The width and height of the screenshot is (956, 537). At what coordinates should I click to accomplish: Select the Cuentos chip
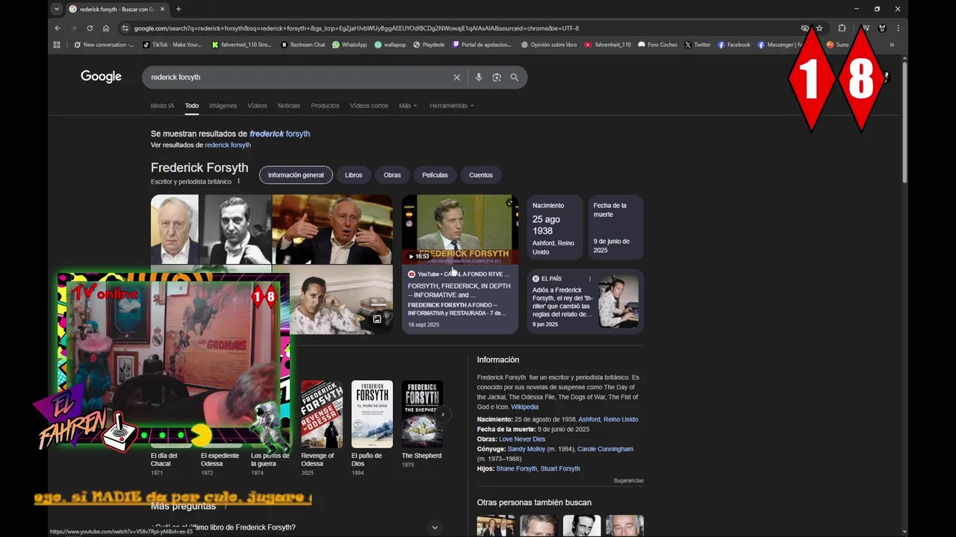click(481, 175)
